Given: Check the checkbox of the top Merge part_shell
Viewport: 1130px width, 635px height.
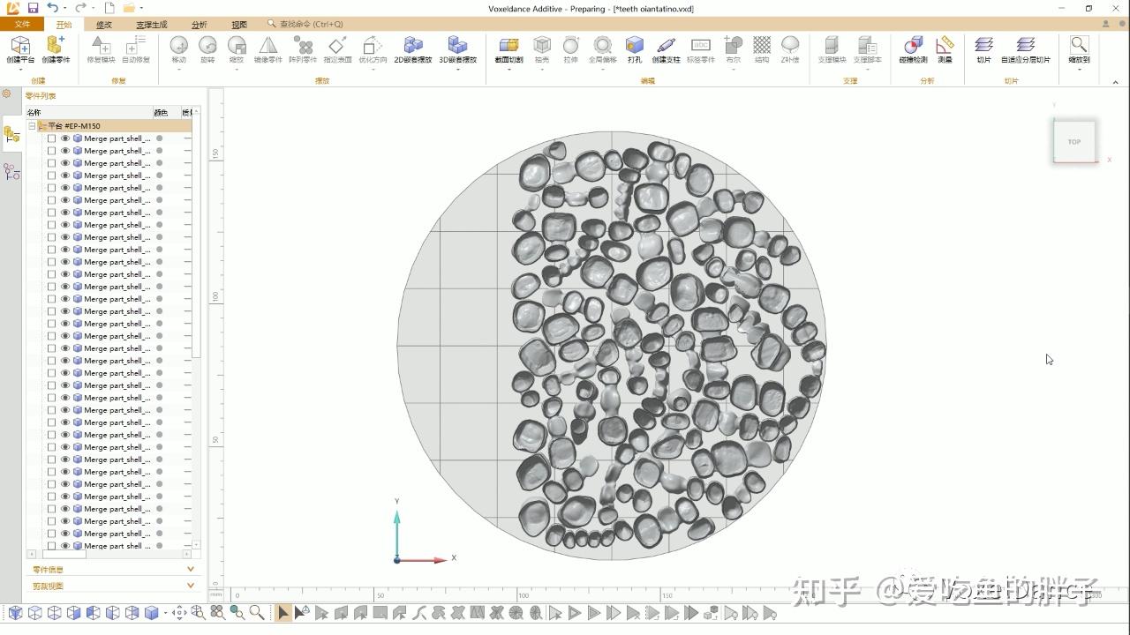Looking at the screenshot, I should click(51, 138).
